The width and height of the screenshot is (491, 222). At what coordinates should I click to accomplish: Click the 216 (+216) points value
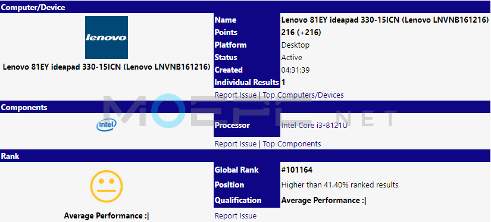pyautogui.click(x=301, y=33)
